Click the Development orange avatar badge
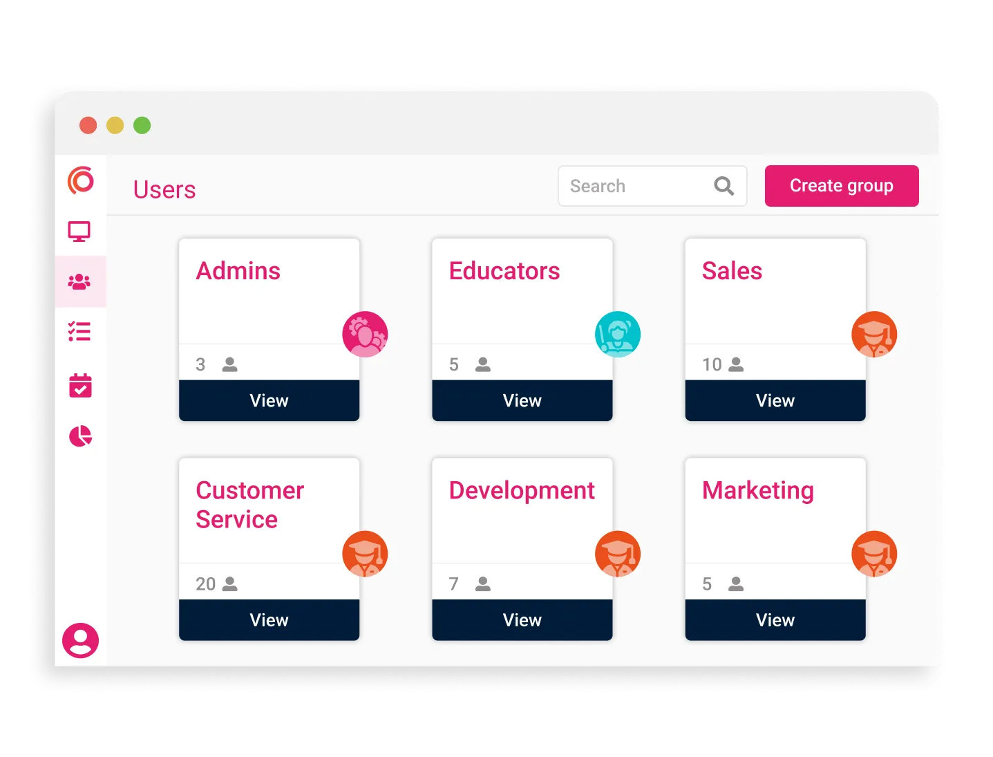This screenshot has height=757, width=993. tap(618, 554)
